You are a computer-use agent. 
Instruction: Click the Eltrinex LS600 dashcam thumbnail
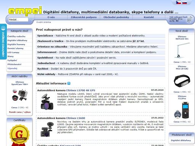point(47,129)
